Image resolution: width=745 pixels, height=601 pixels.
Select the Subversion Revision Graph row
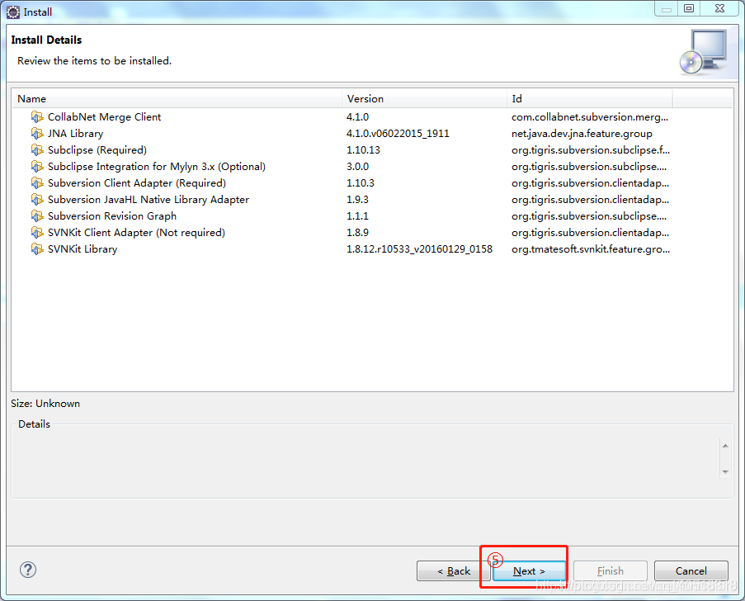coord(372,215)
